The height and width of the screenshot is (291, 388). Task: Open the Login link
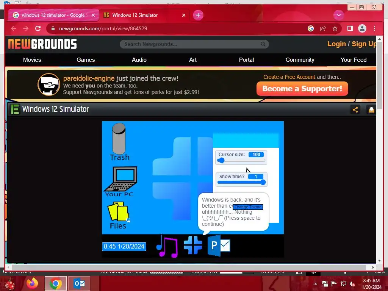[x=336, y=44]
